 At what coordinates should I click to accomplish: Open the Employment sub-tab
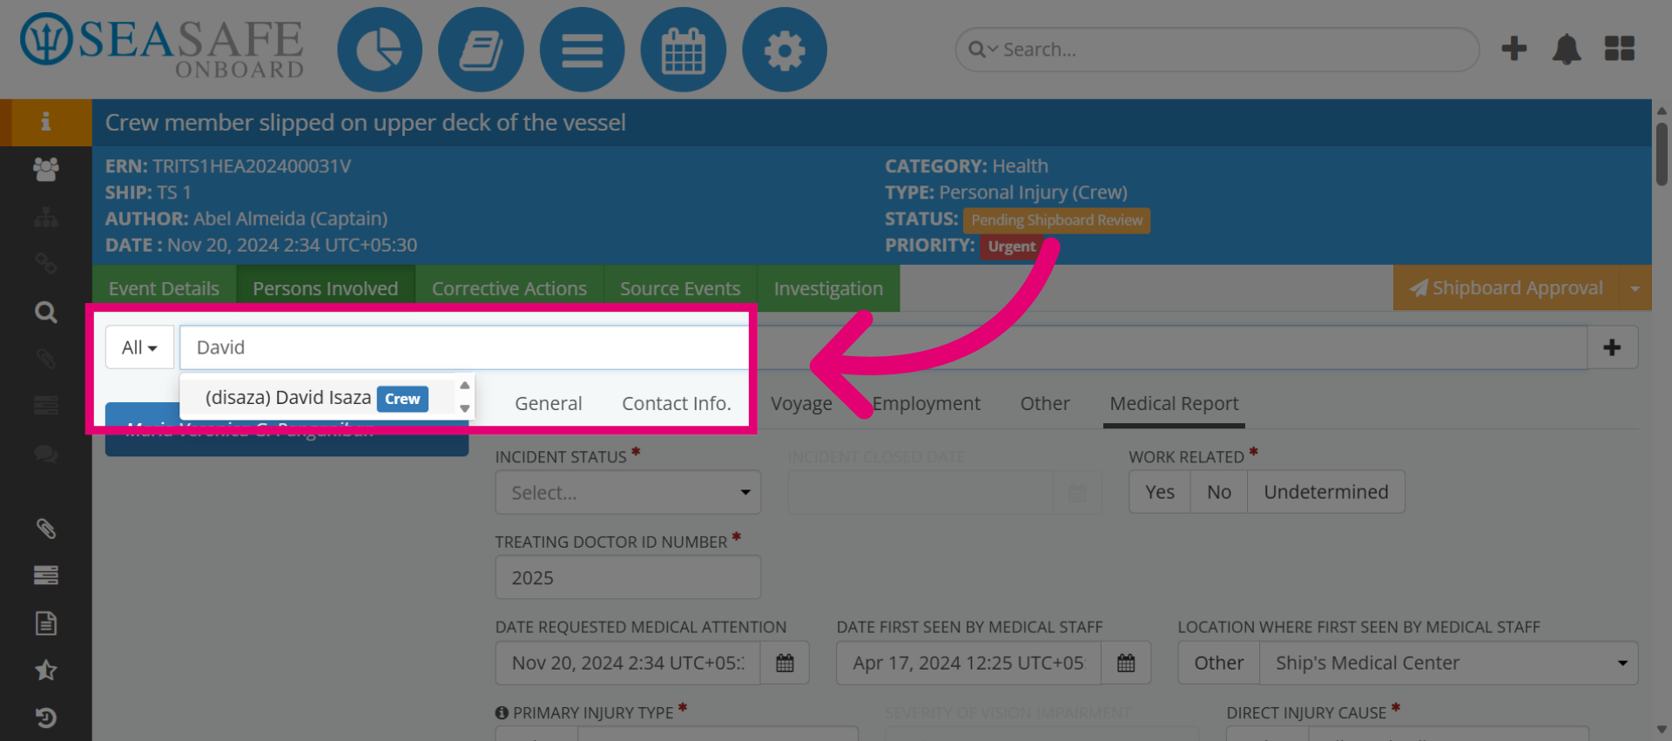point(927,404)
